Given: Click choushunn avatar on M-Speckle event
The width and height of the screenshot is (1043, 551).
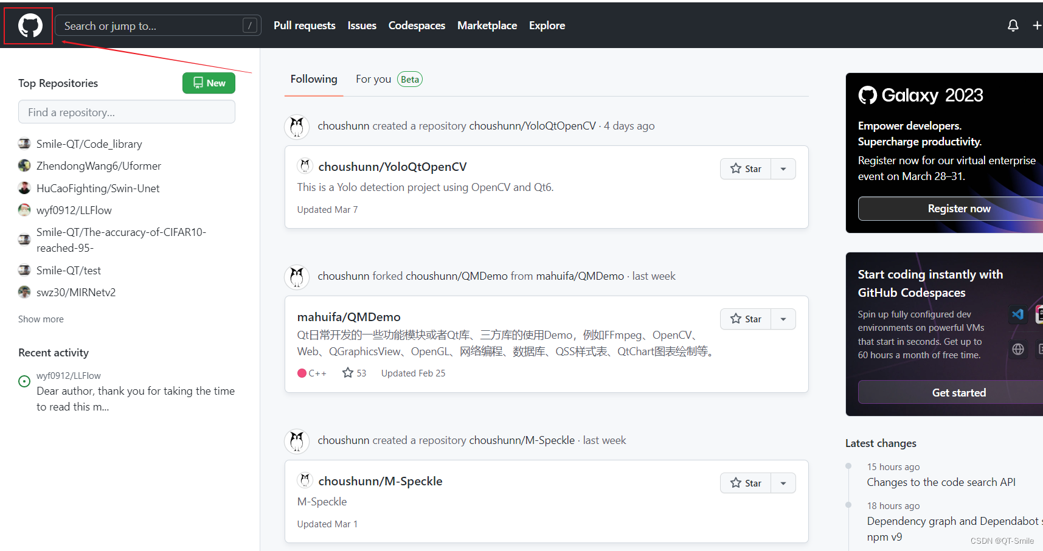Looking at the screenshot, I should tap(297, 441).
